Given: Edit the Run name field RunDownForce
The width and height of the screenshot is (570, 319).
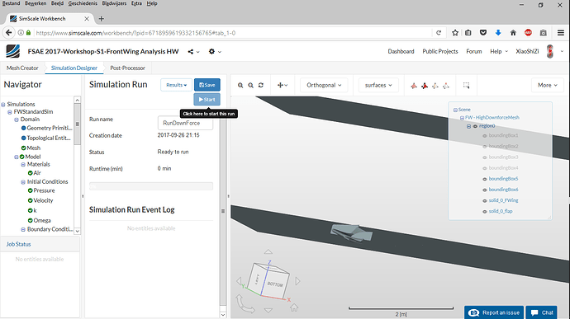Looking at the screenshot, I should 185,123.
